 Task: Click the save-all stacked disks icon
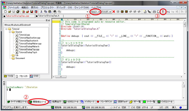(18, 12)
